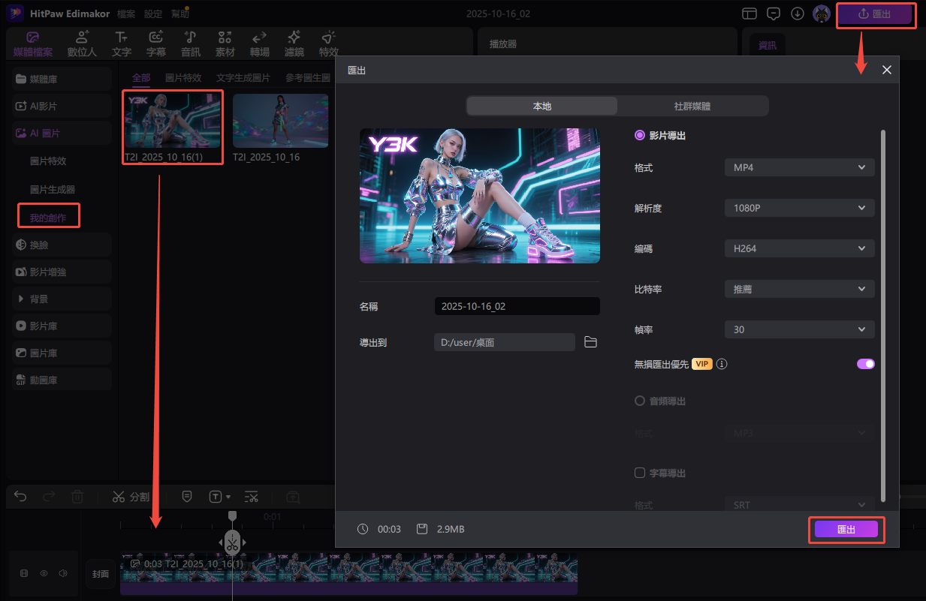Click the info icon next to VIP badge
Viewport: 926px width, 601px height.
click(x=722, y=364)
